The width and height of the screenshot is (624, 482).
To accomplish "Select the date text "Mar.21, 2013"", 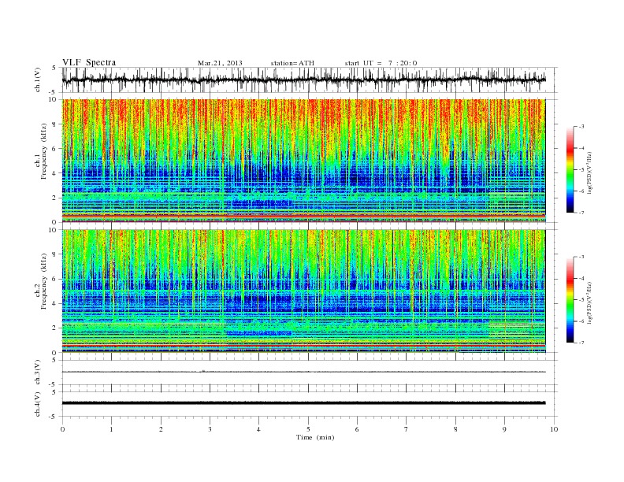I will (220, 63).
